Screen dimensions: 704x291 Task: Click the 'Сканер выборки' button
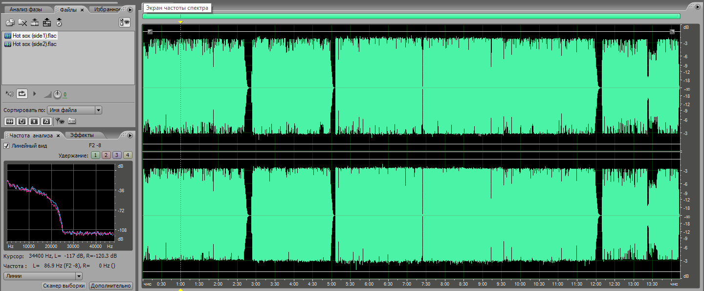(64, 286)
